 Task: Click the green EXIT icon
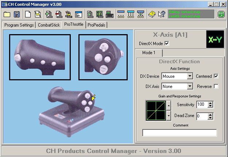click(221, 14)
